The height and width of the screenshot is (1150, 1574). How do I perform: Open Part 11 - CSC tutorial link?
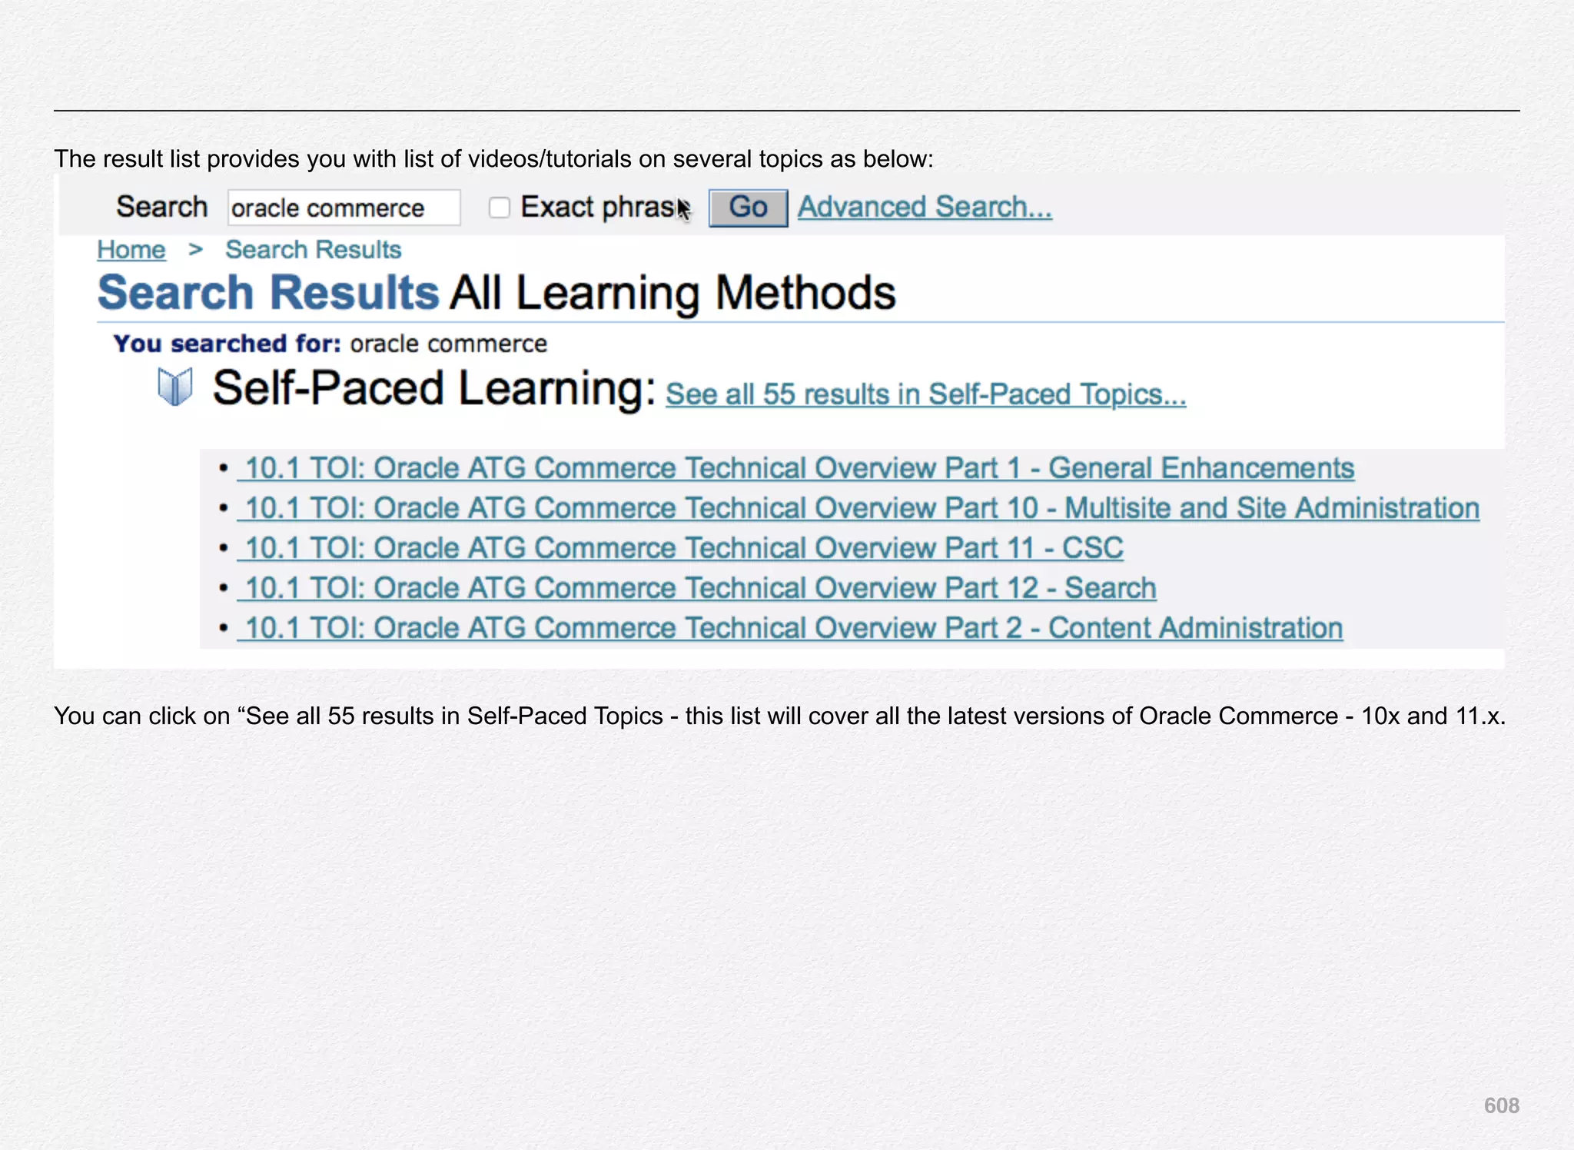pyautogui.click(x=680, y=548)
